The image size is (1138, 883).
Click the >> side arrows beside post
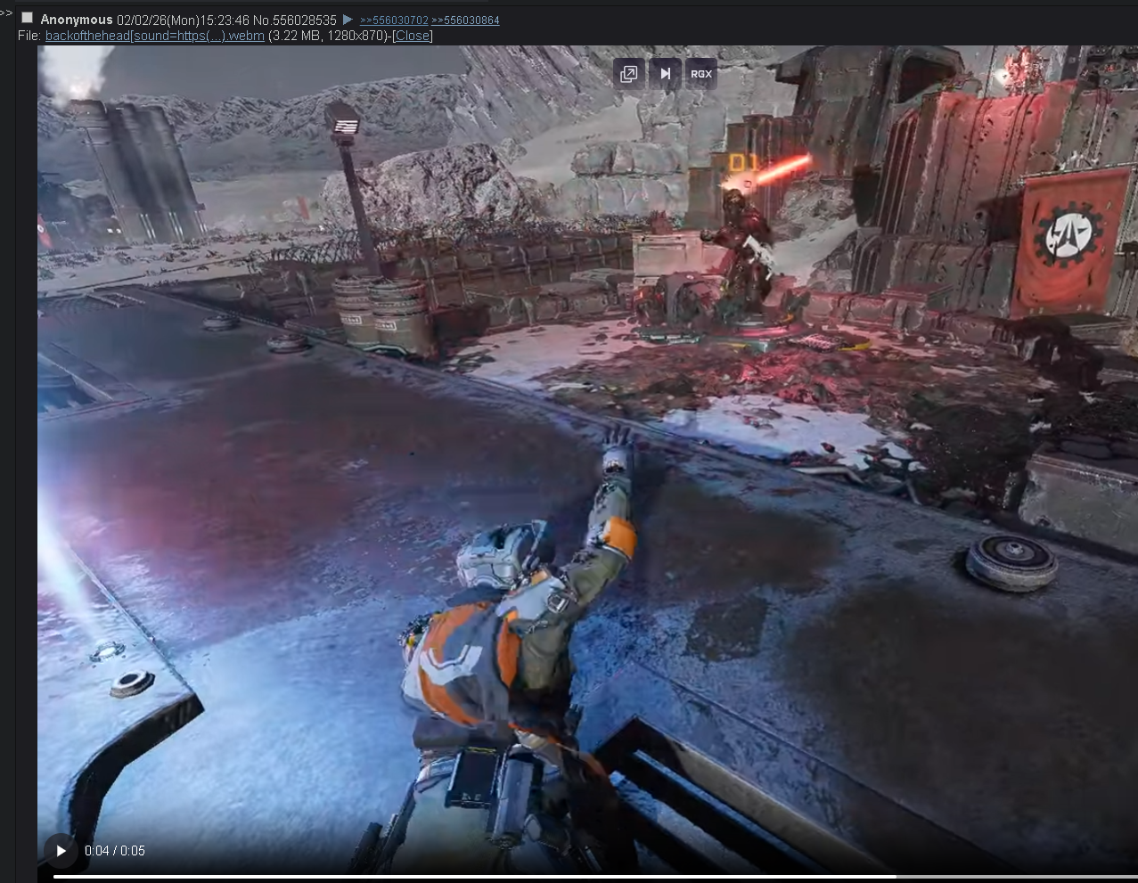[x=6, y=13]
